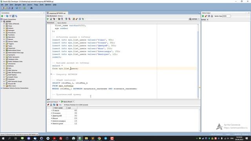This screenshot has height=141, width=251.
Task: Open the Window menu
Action: pyautogui.click(x=48, y=5)
